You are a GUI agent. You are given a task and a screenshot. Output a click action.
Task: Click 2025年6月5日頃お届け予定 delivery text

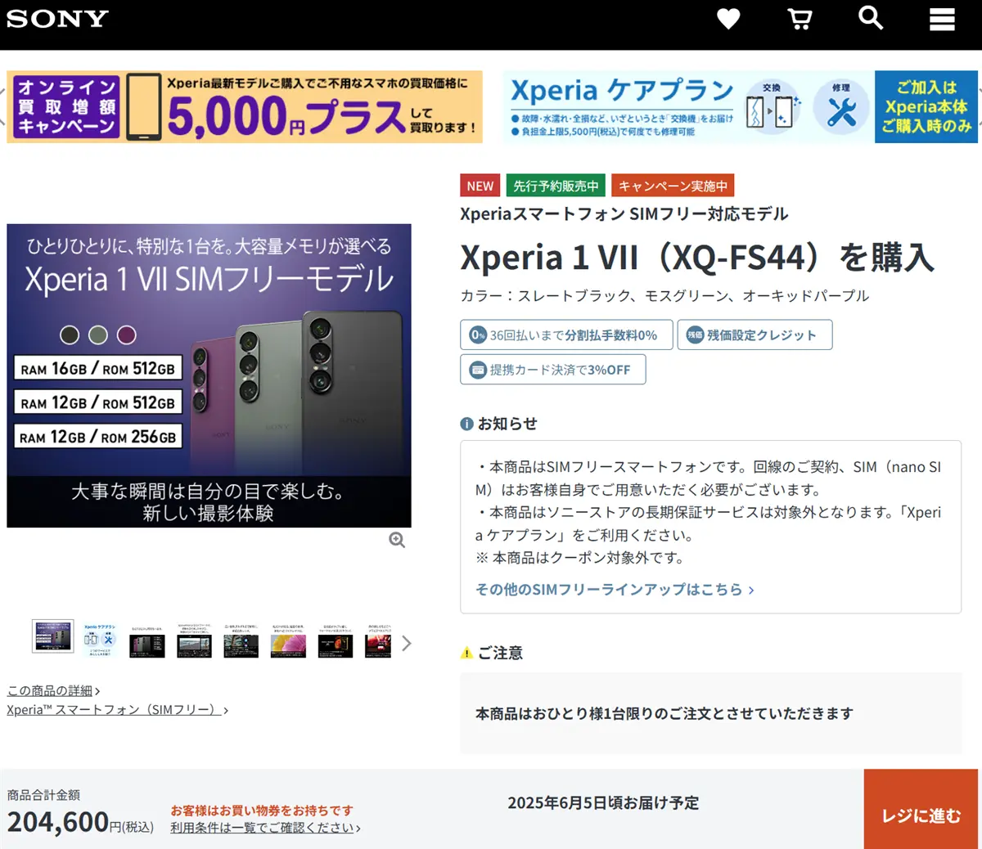(x=603, y=802)
